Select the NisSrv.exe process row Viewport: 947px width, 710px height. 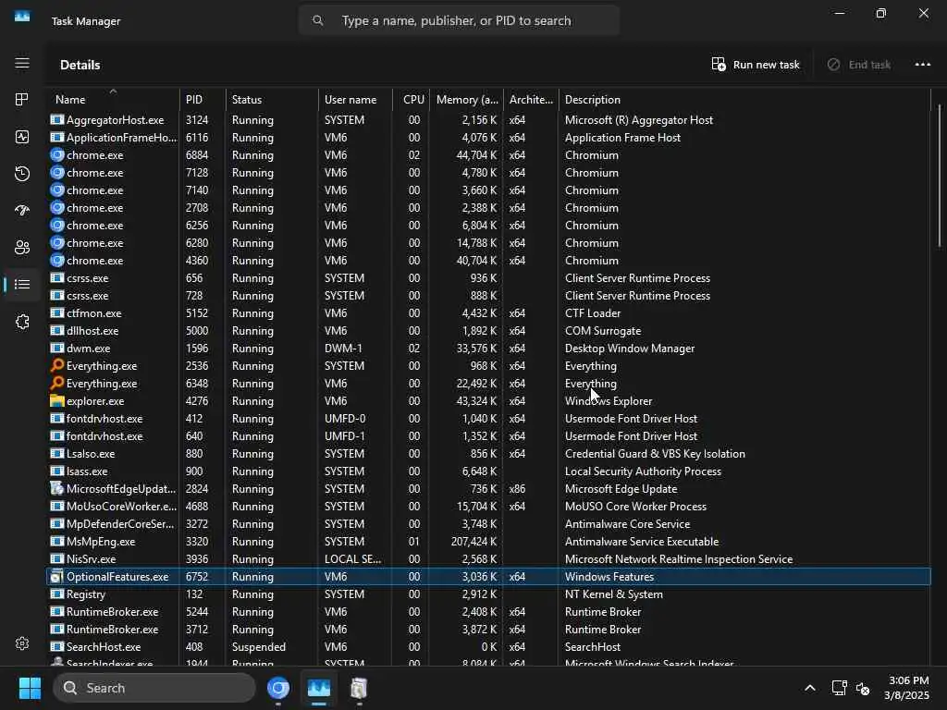[488, 559]
